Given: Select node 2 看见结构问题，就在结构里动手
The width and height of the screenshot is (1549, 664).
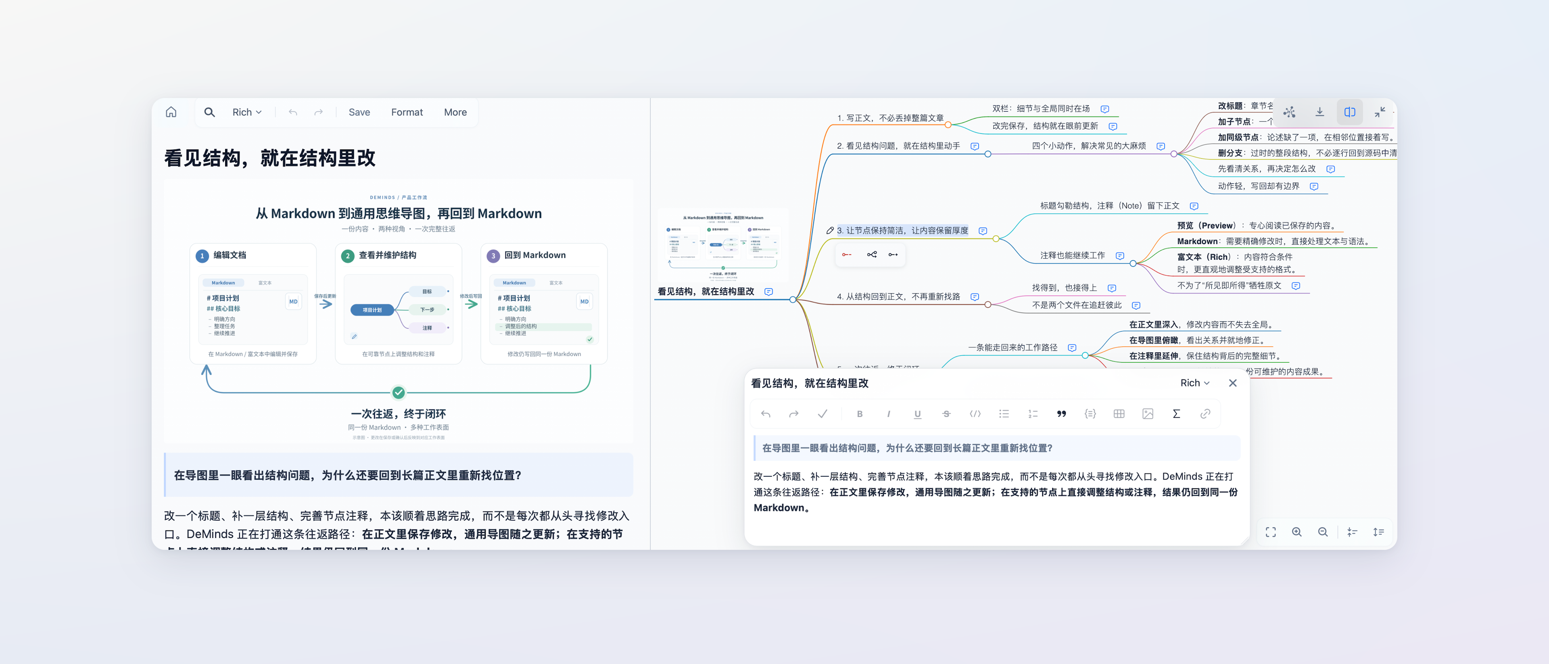Looking at the screenshot, I should (x=898, y=146).
